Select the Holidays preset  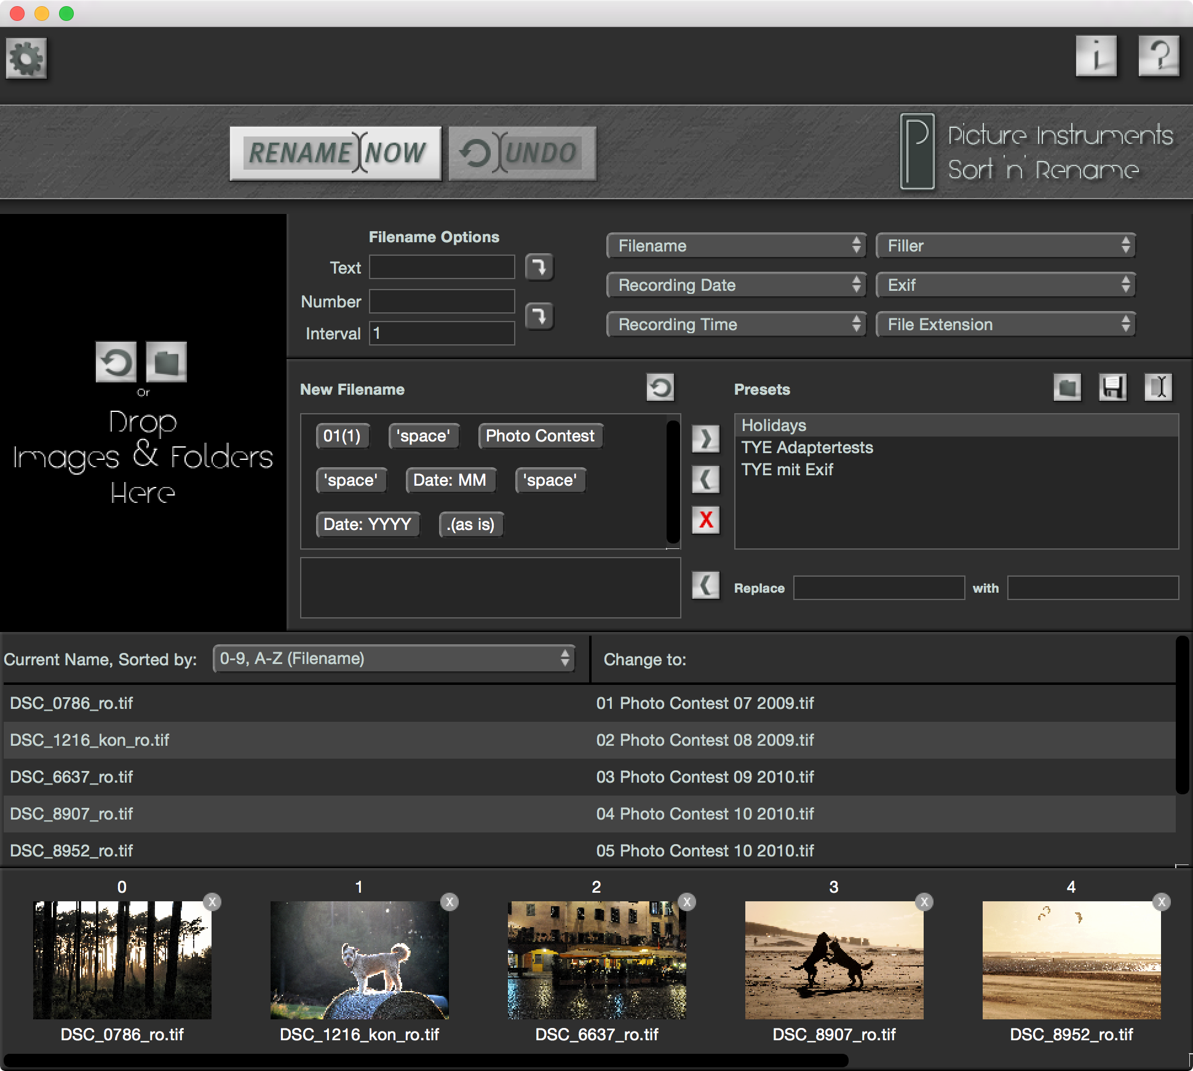(x=774, y=425)
